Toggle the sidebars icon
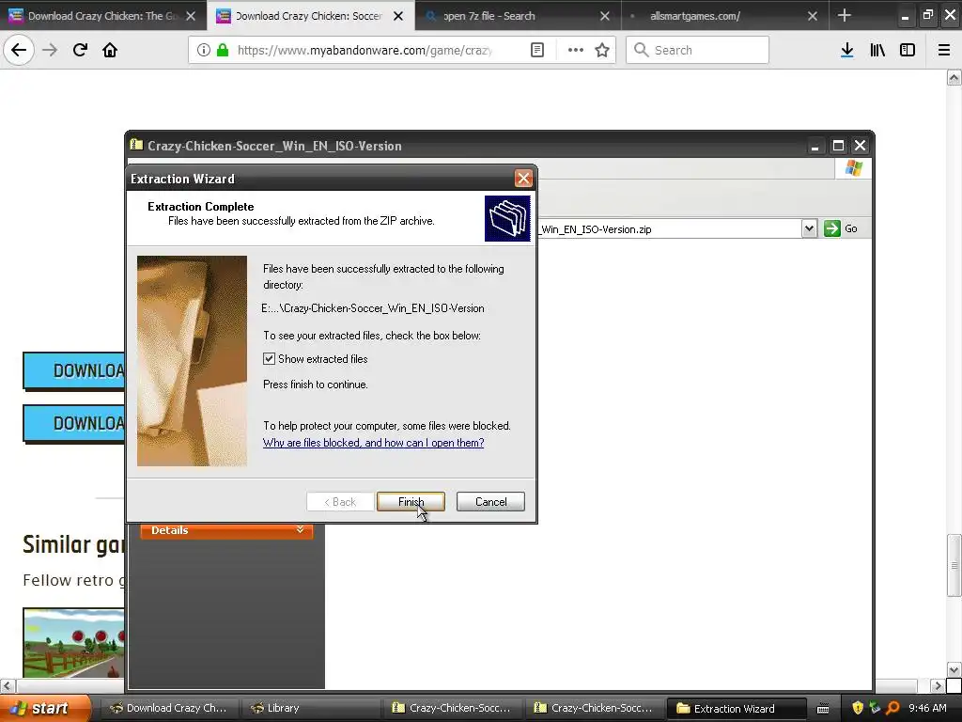 908,50
